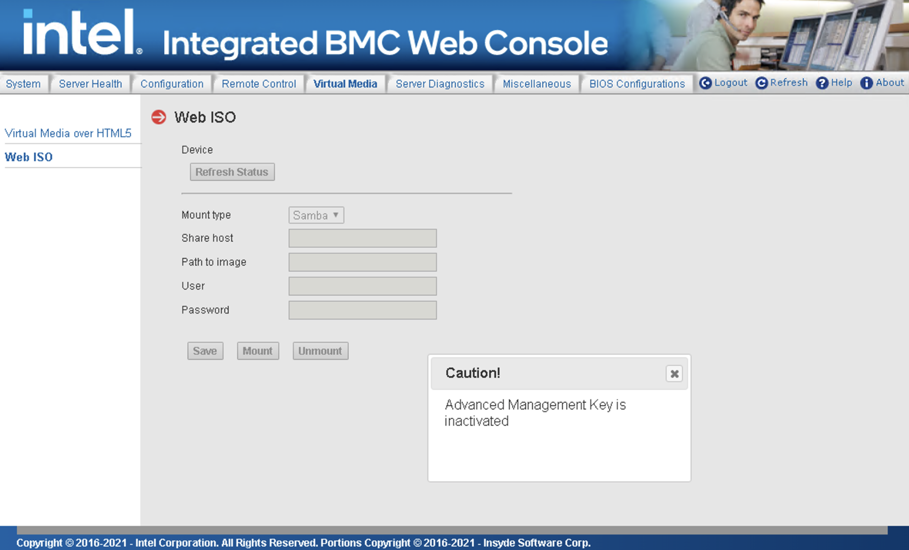Click the Integrated BMC Web Console title
The width and height of the screenshot is (909, 550).
tap(385, 43)
